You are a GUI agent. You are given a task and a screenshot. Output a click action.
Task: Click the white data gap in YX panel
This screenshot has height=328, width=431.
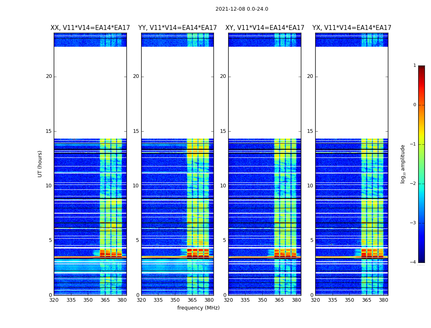(351, 92)
